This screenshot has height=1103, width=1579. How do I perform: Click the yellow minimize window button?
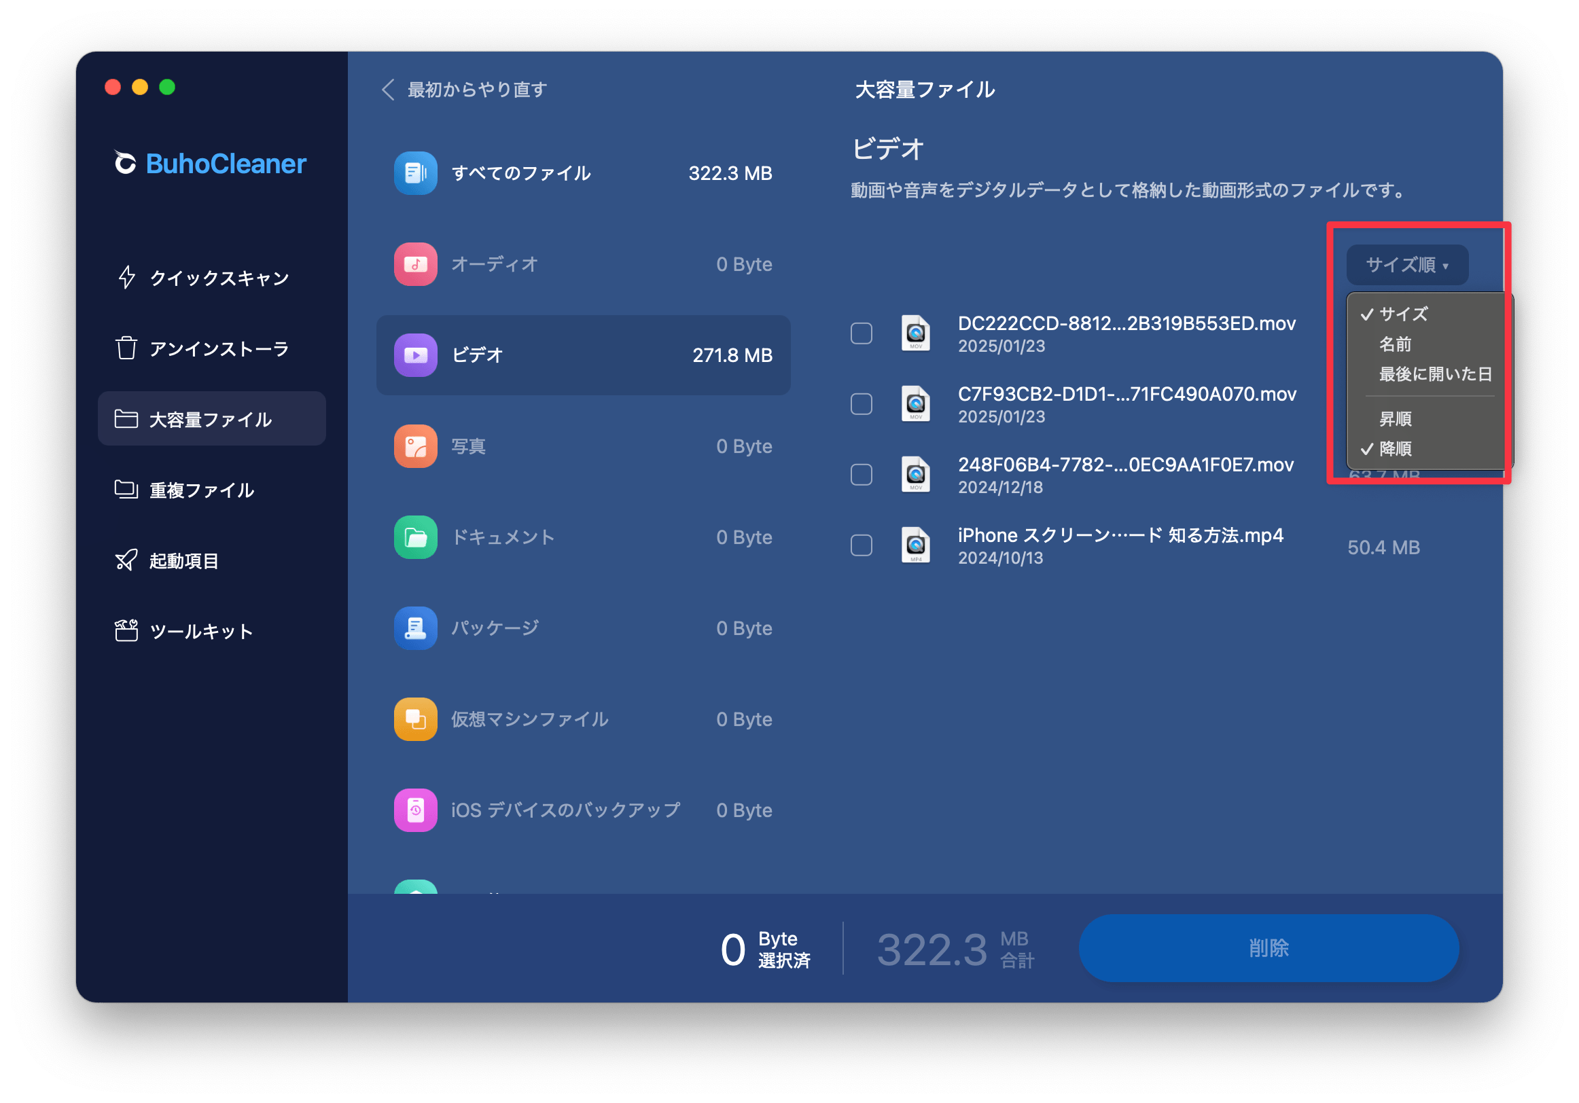[x=139, y=88]
